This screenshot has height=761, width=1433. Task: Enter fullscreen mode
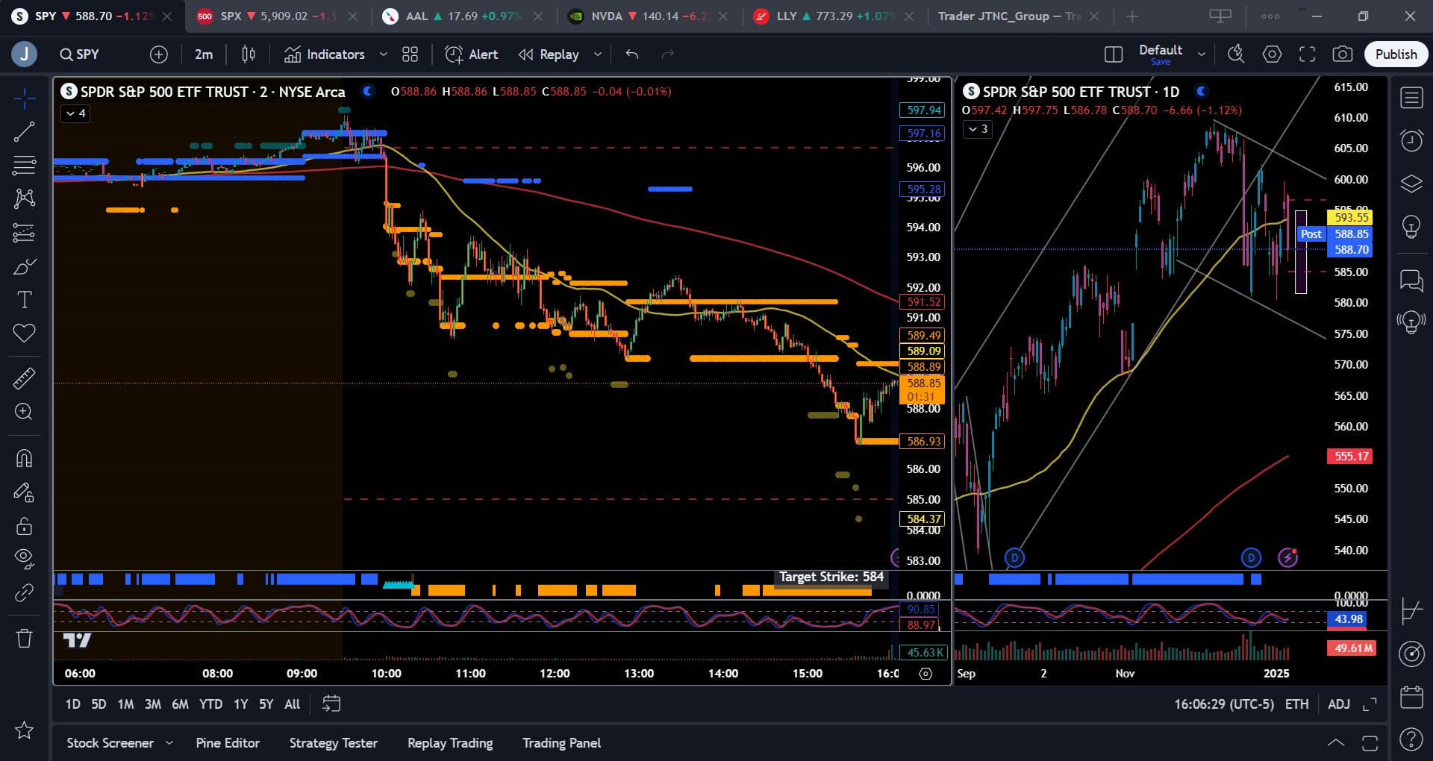(1307, 54)
